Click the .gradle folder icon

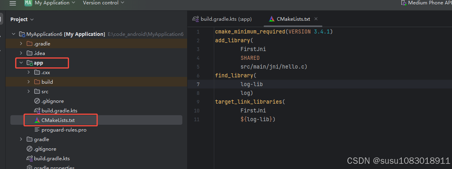pyautogui.click(x=30, y=44)
